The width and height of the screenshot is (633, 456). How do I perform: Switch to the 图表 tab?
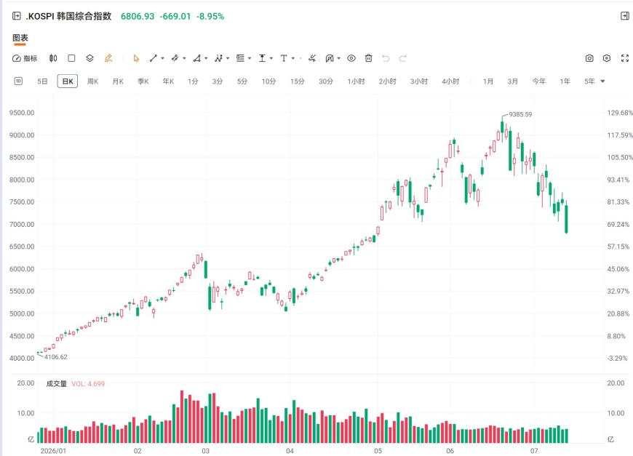point(20,38)
